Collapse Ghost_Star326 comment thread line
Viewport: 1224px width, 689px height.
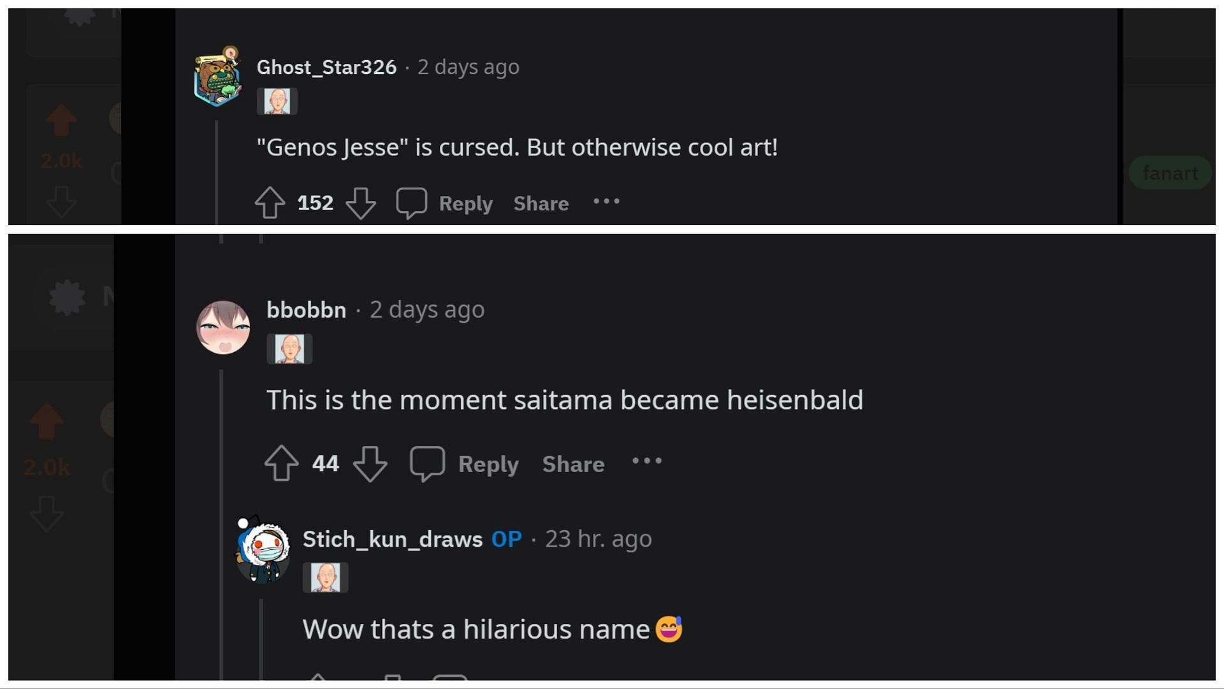[217, 172]
